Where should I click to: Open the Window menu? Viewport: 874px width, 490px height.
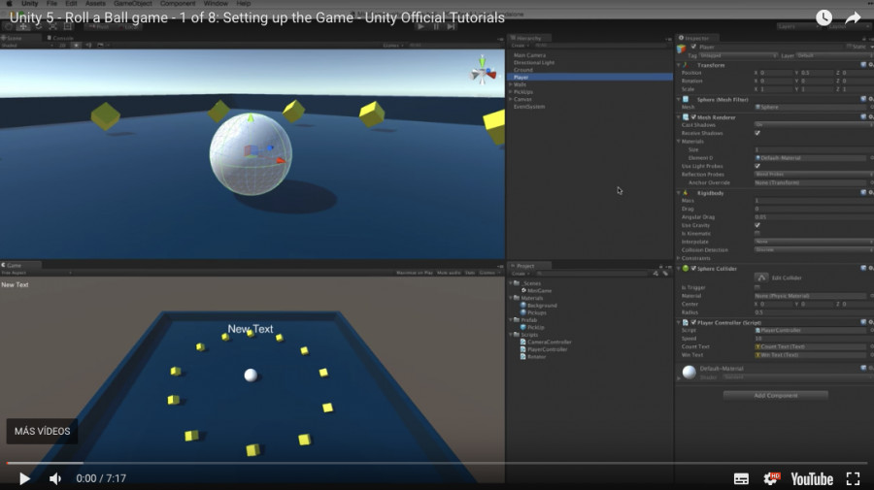click(216, 3)
